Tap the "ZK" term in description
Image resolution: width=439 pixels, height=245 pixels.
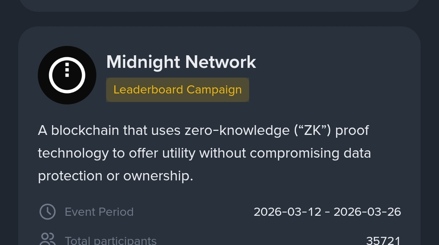click(312, 130)
